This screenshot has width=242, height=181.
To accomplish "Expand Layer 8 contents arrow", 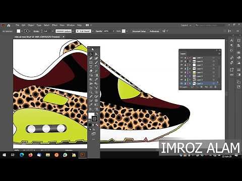I will (x=190, y=61).
